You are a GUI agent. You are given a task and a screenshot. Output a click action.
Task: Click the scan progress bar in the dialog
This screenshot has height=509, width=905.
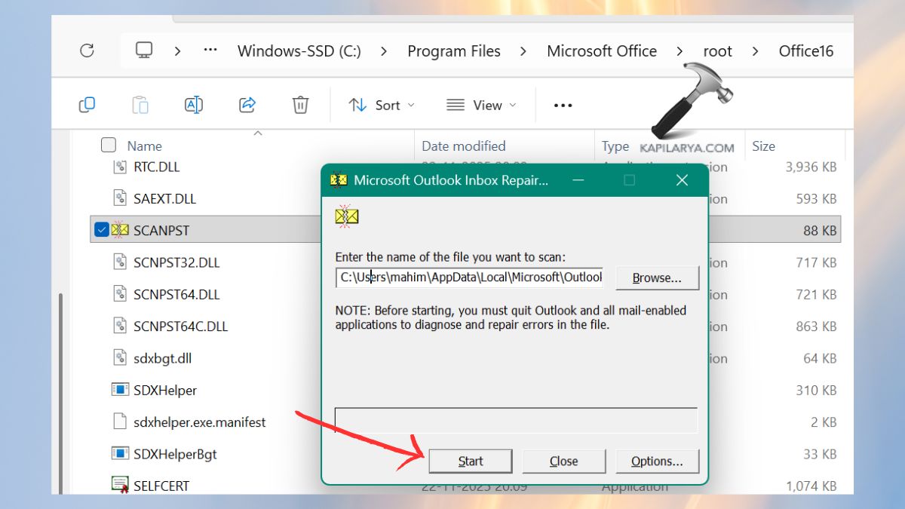pos(515,420)
